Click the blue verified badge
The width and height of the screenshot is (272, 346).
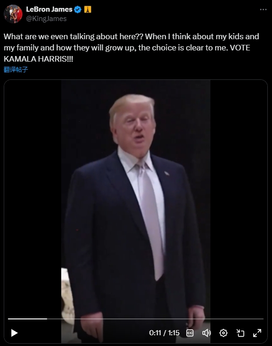pyautogui.click(x=77, y=9)
